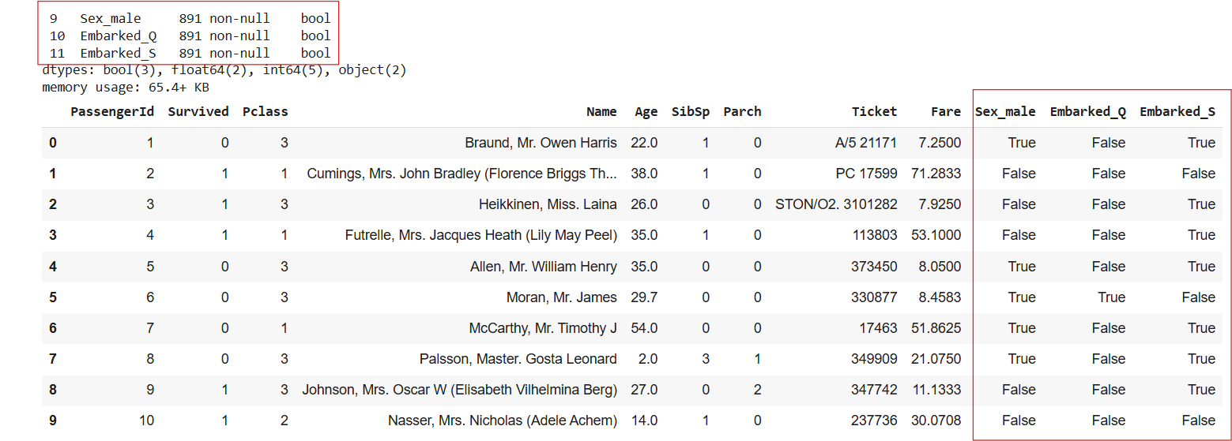Select the Moran, Mr. James name cell
Viewport: 1232px width, 441px height.
click(561, 297)
